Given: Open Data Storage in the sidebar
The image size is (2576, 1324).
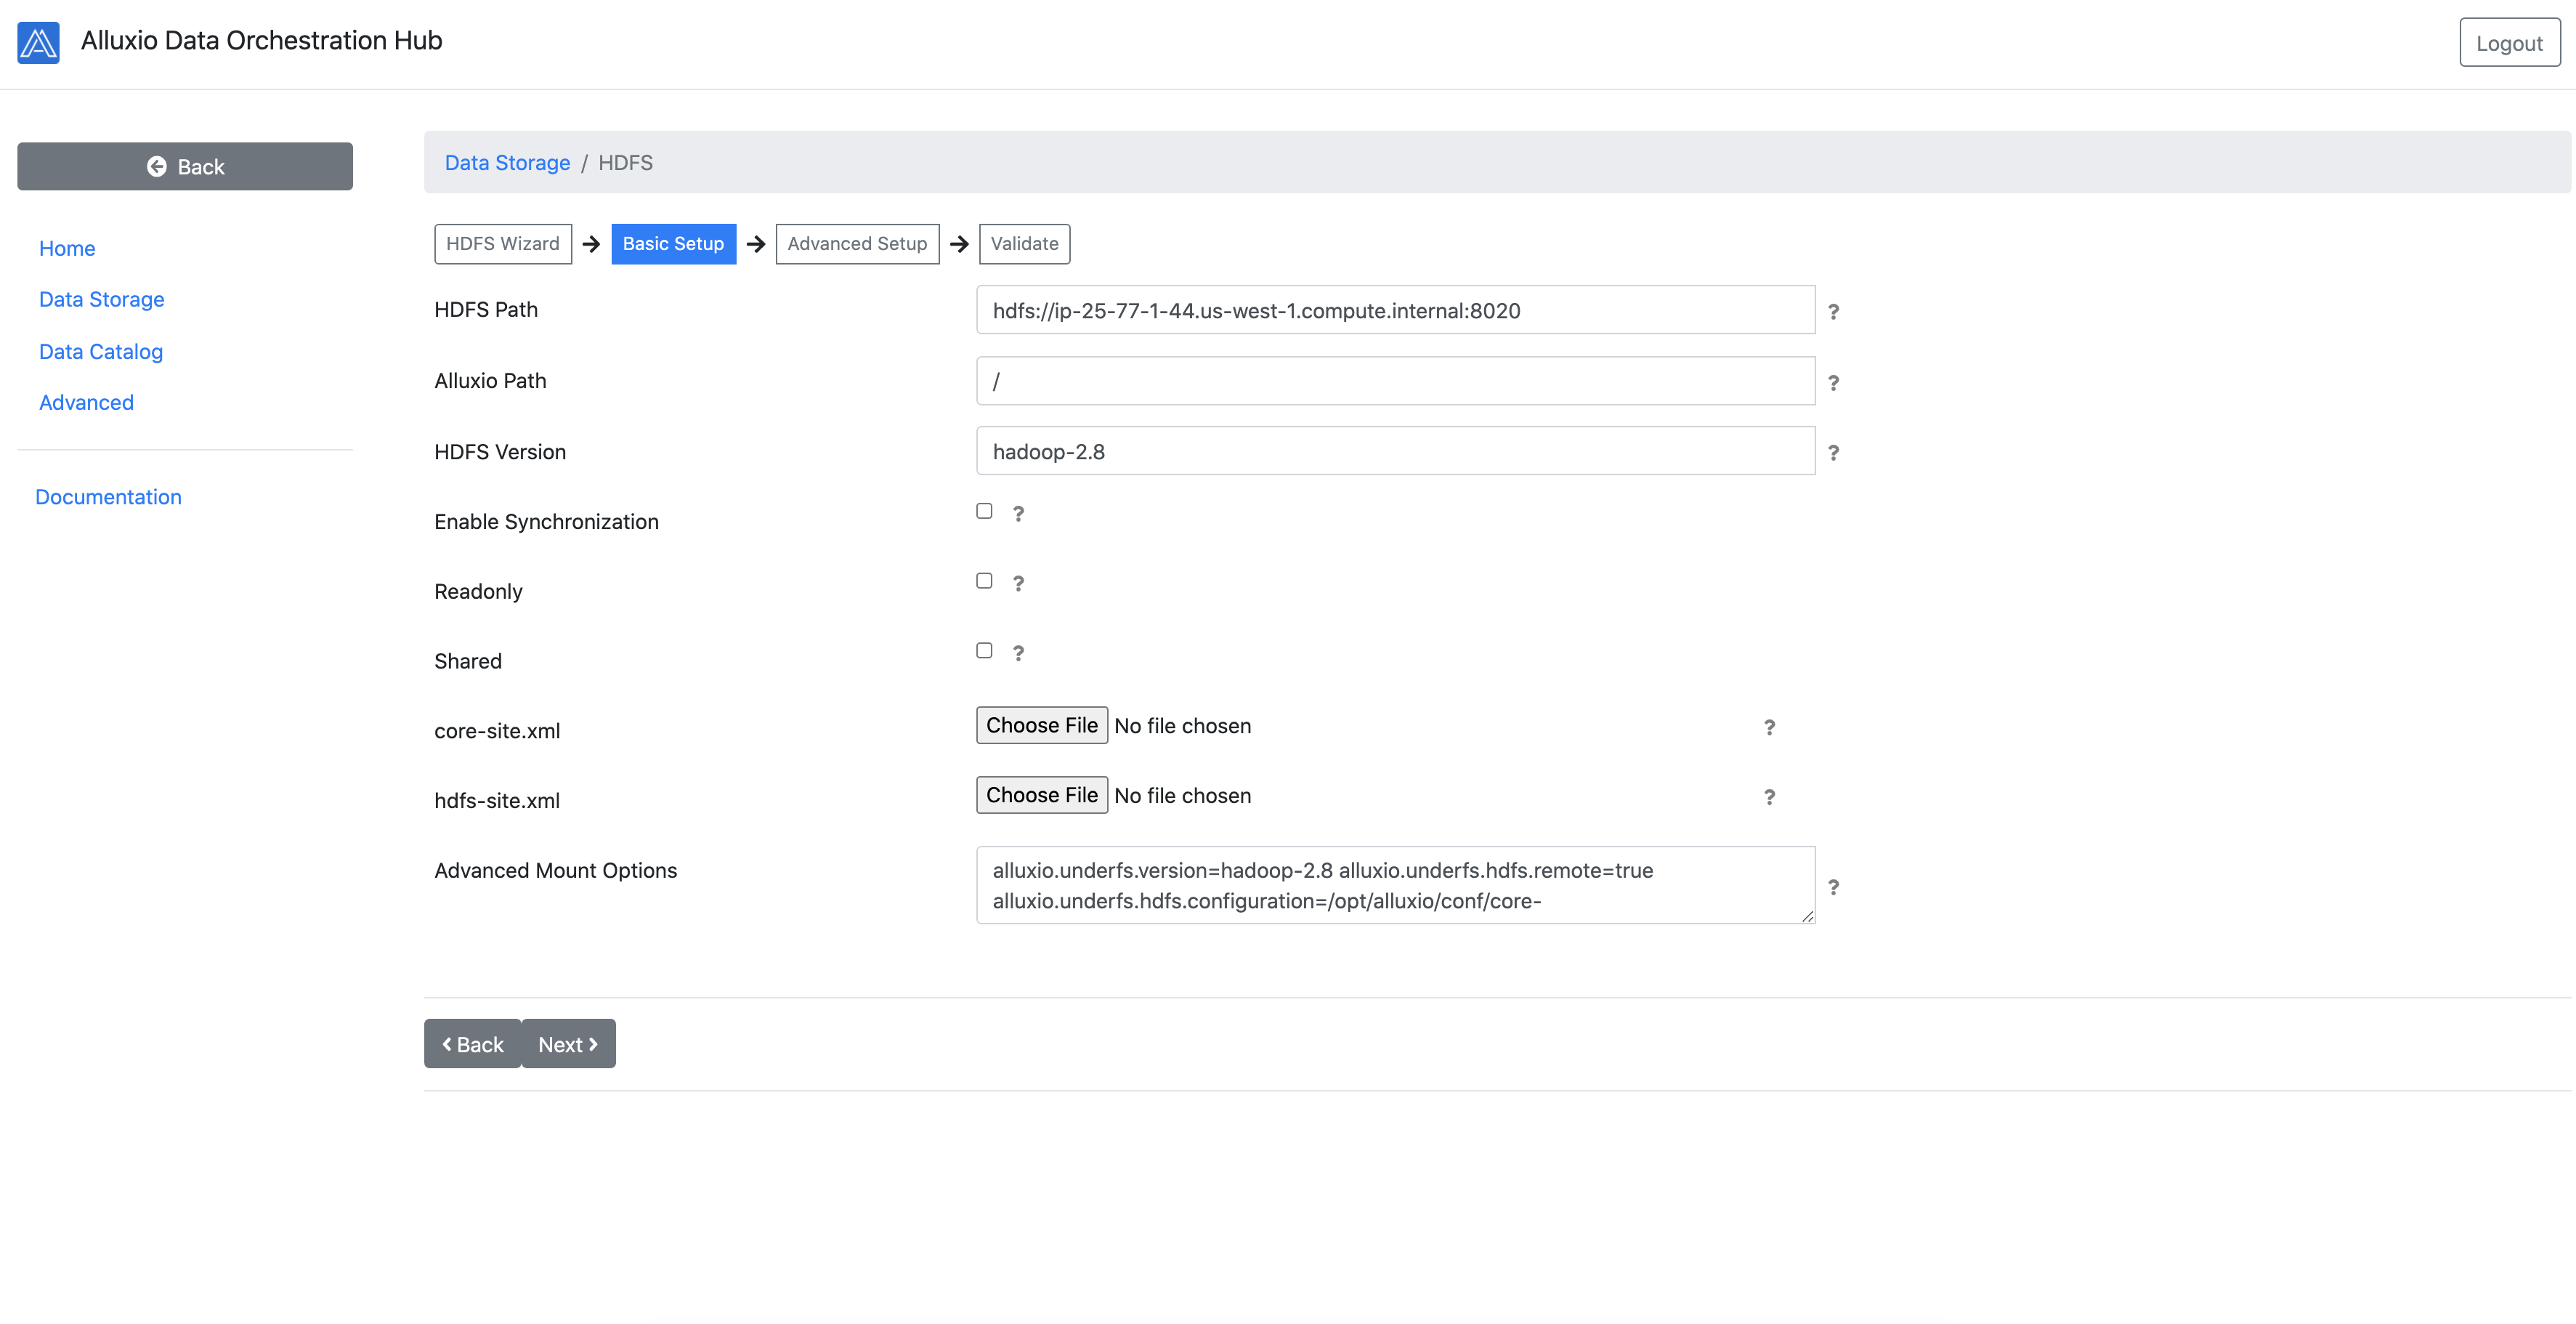Looking at the screenshot, I should point(101,299).
